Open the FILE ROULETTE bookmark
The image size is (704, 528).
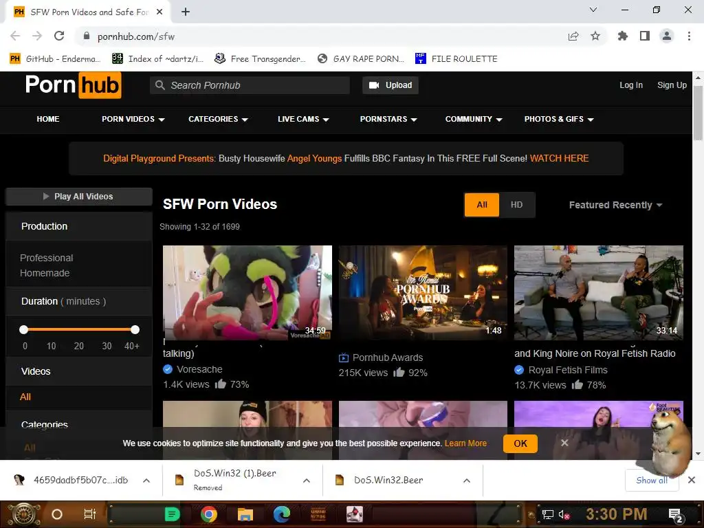coord(456,59)
